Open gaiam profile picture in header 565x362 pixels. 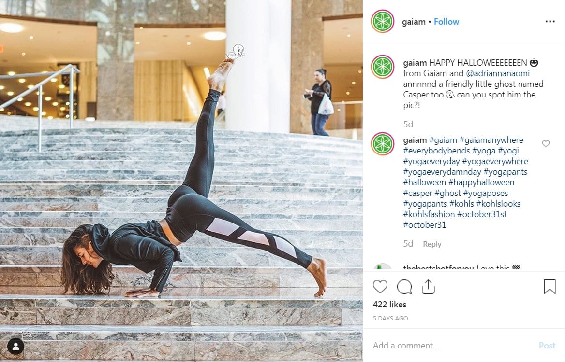(x=383, y=22)
